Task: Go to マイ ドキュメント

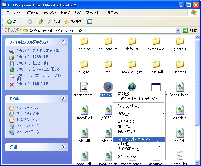Action: (28, 114)
